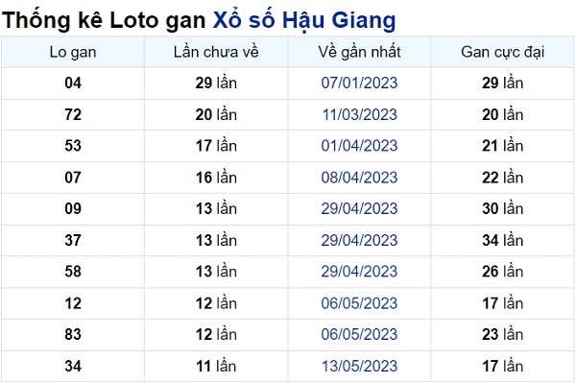The width and height of the screenshot is (576, 383).
Task: Select lo gan number 04 cell
Action: point(73,83)
